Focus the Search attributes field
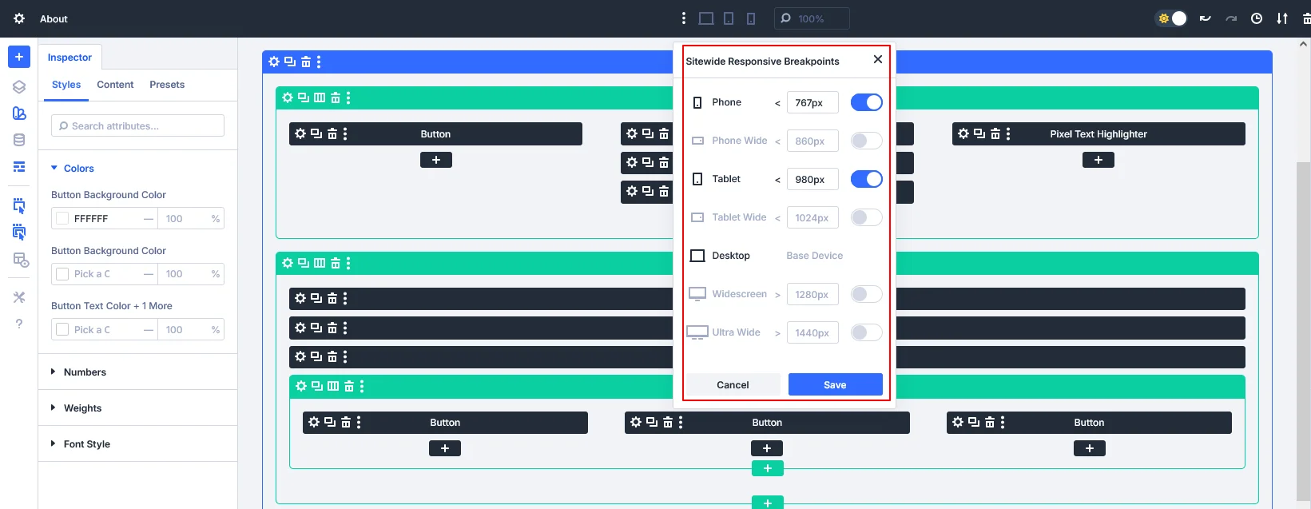The width and height of the screenshot is (1311, 509). tap(137, 125)
